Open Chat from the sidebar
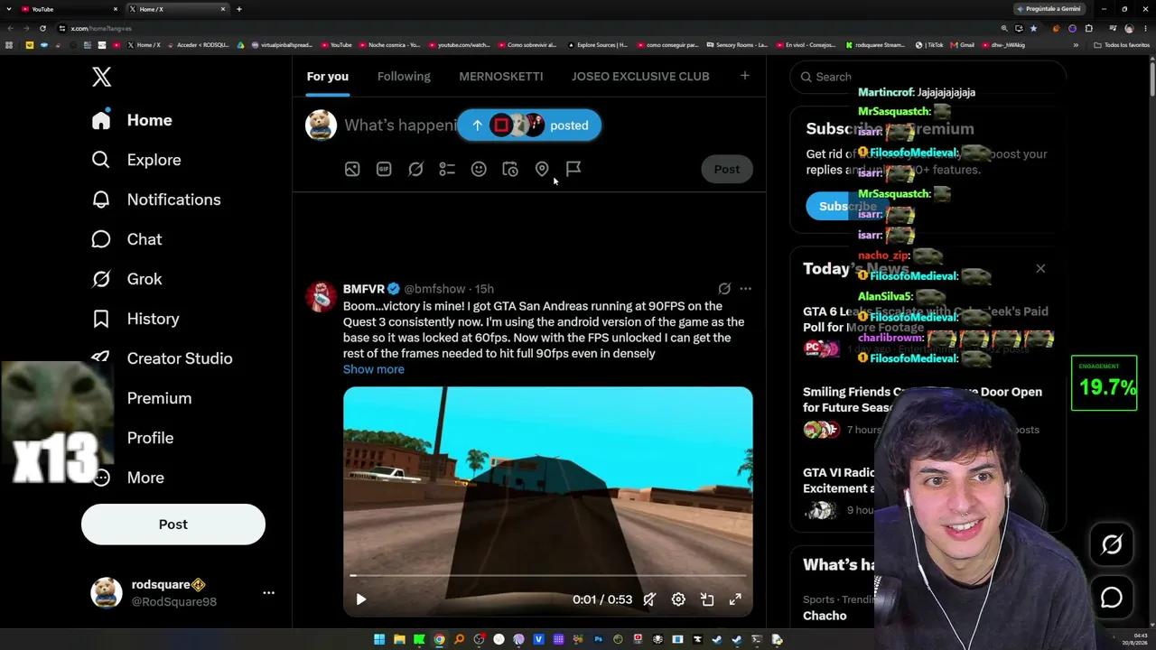This screenshot has width=1156, height=650. 126,239
